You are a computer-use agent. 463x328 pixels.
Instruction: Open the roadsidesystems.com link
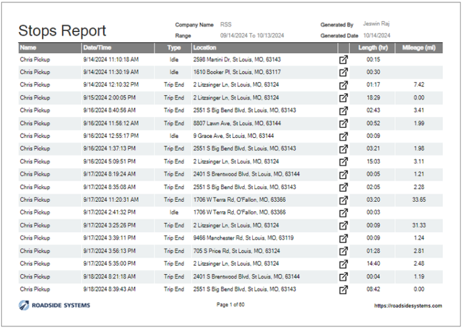point(408,306)
